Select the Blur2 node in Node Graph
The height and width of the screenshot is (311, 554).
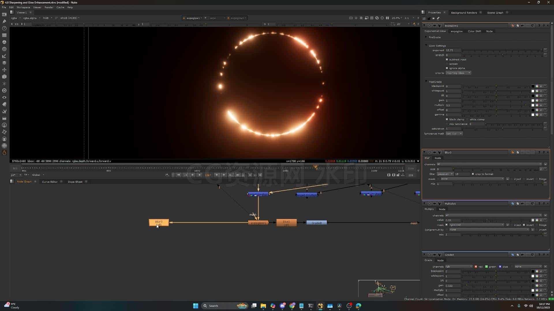point(286,223)
